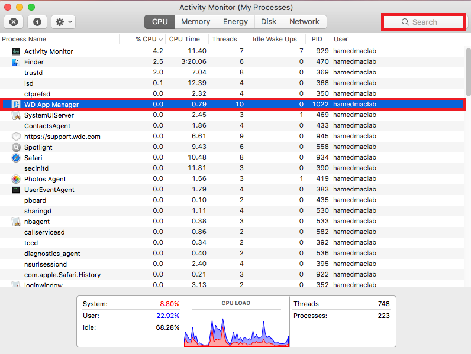Click the Processes 223 count
Viewport: 471px width, 354px height.
pos(383,316)
